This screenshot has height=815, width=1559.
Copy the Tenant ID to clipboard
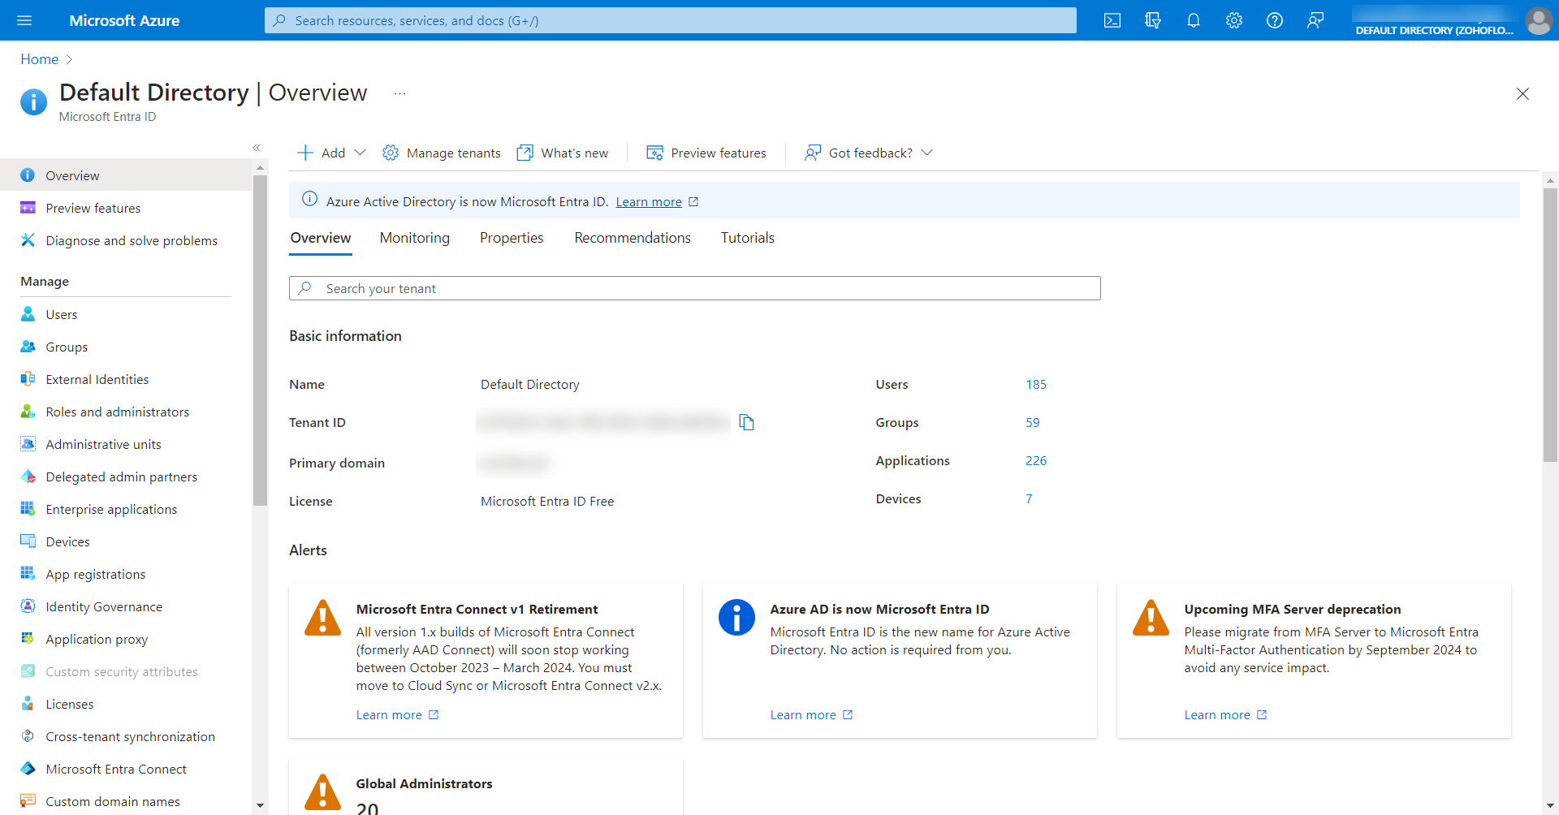pos(746,422)
